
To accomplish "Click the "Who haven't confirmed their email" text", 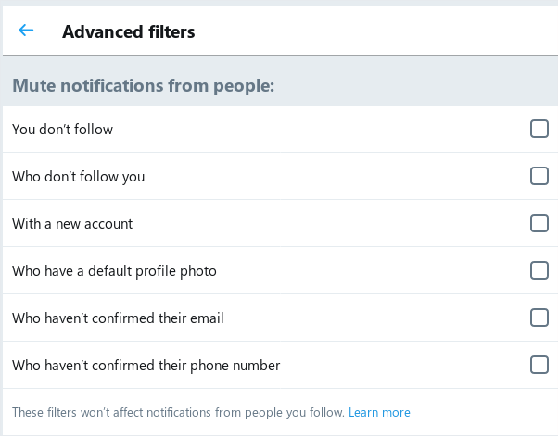I will coord(118,318).
